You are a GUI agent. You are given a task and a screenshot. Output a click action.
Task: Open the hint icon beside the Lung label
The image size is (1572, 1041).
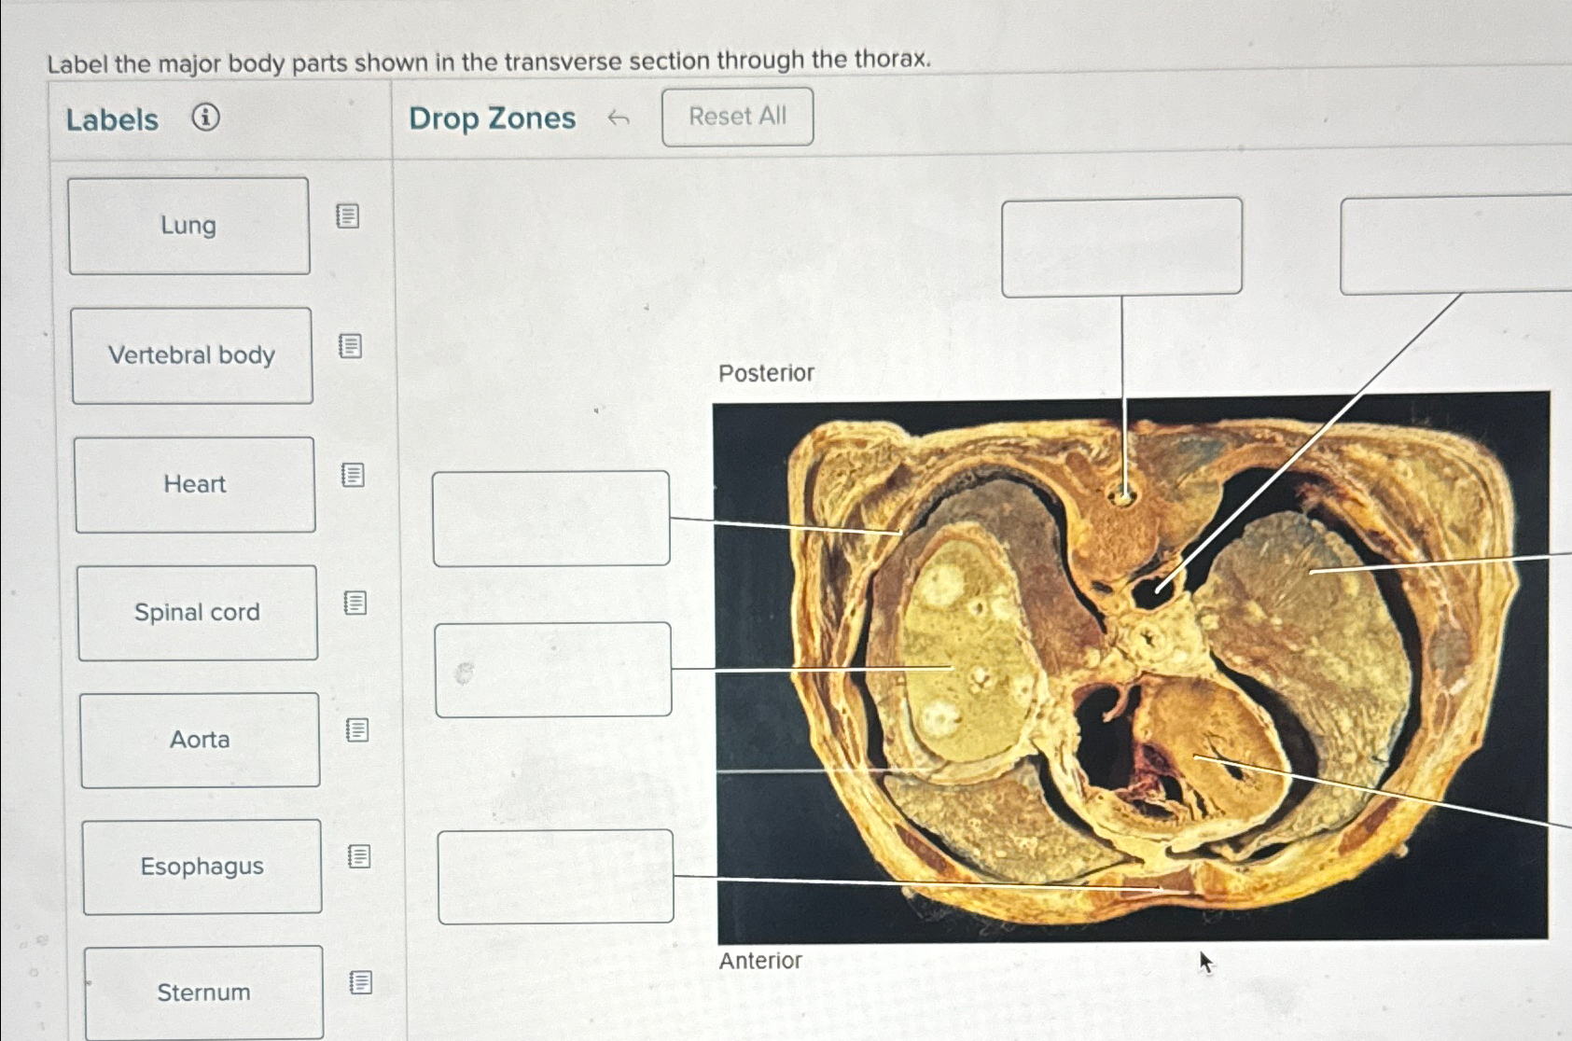point(346,215)
